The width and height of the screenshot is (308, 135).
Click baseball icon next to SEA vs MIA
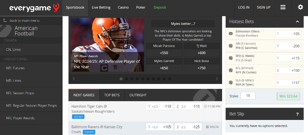click(231, 82)
